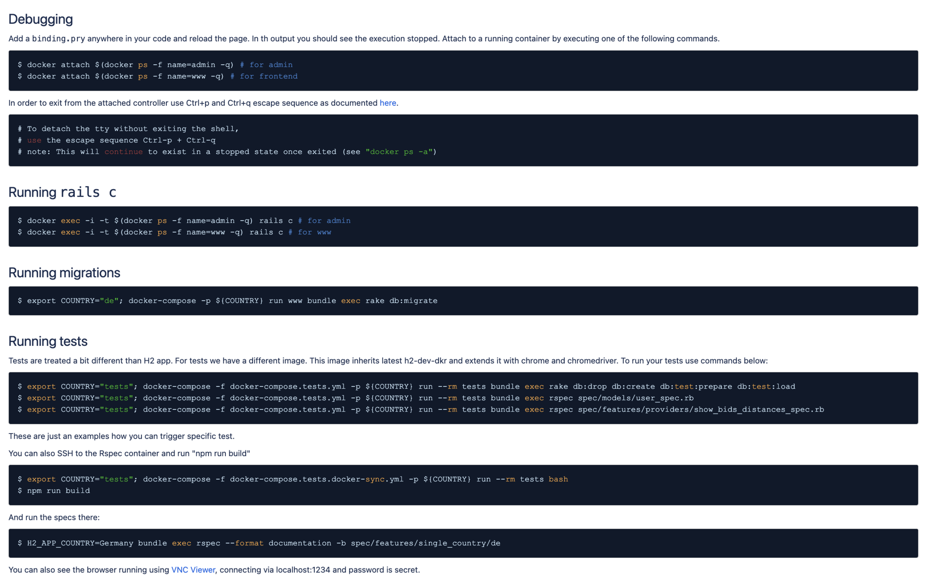Click the docker attach admin command line

coord(155,65)
